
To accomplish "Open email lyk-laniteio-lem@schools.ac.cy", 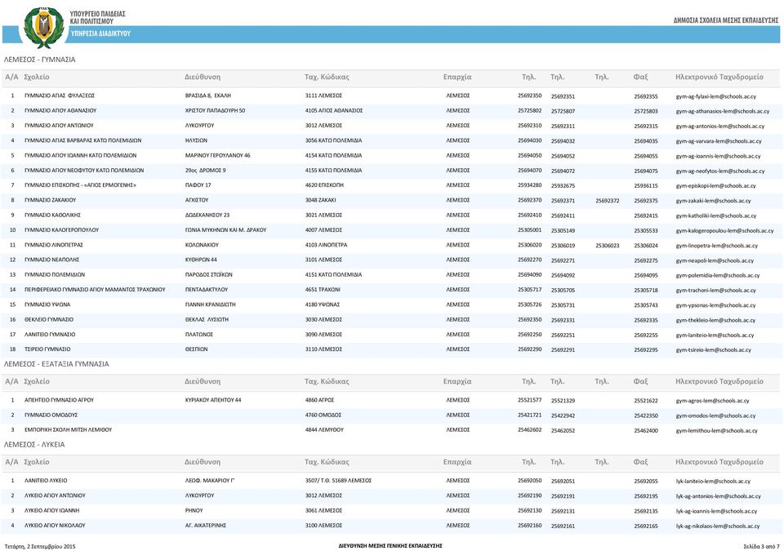I will click(713, 482).
